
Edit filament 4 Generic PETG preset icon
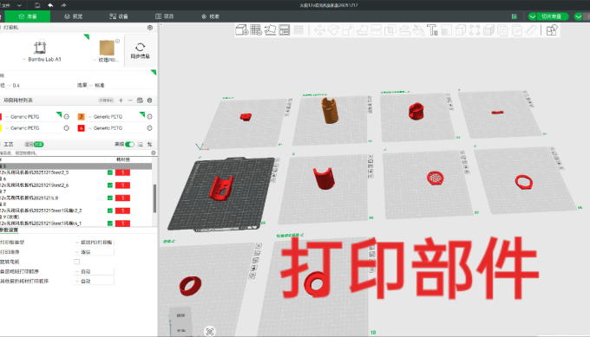[x=150, y=128]
